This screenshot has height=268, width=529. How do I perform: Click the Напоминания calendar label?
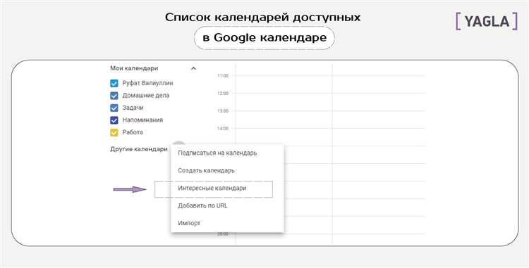142,120
